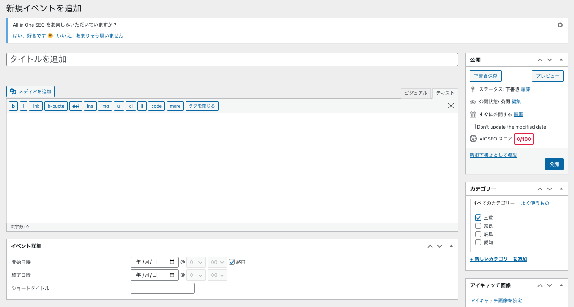Check 岐阜 category
Screen dimensions: 574x307
point(478,234)
